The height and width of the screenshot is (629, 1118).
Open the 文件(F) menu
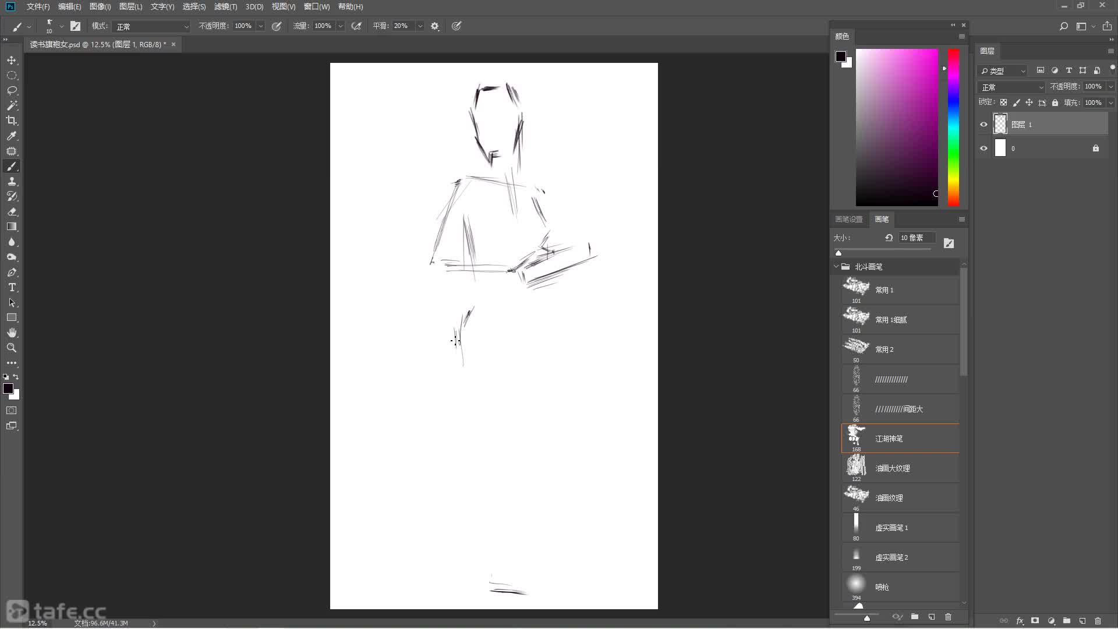pos(38,7)
